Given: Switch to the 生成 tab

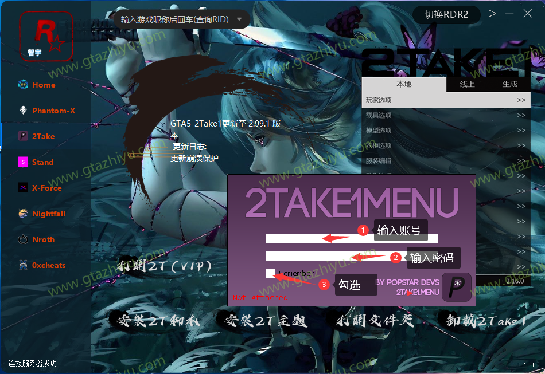Looking at the screenshot, I should (x=509, y=84).
